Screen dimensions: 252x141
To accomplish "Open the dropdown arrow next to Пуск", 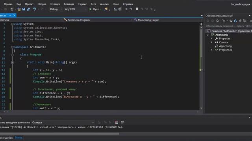I will click(100, 9).
